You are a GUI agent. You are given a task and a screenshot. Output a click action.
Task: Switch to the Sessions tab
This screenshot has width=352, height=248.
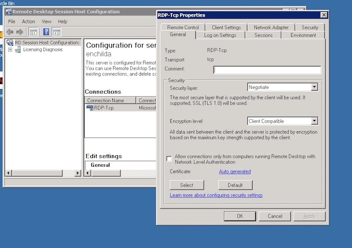(263, 35)
